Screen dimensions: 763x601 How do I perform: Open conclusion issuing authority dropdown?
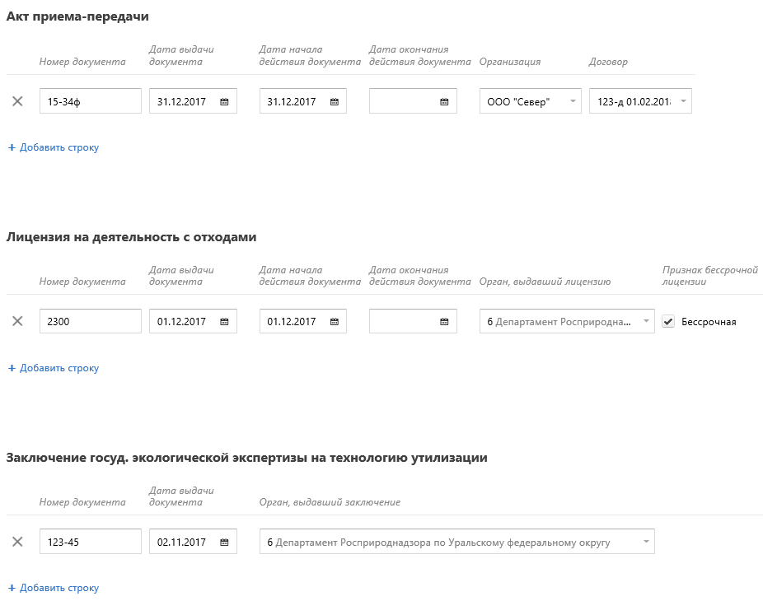[646, 543]
